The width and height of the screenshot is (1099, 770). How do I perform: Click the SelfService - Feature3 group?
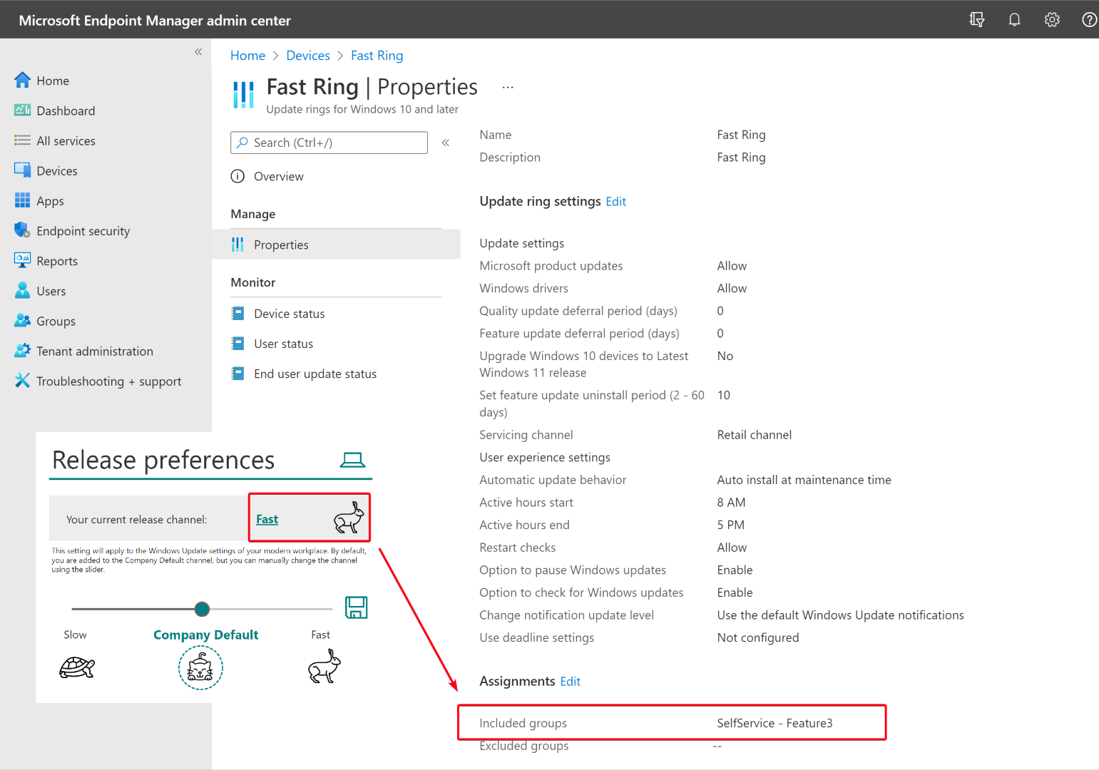pyautogui.click(x=775, y=723)
